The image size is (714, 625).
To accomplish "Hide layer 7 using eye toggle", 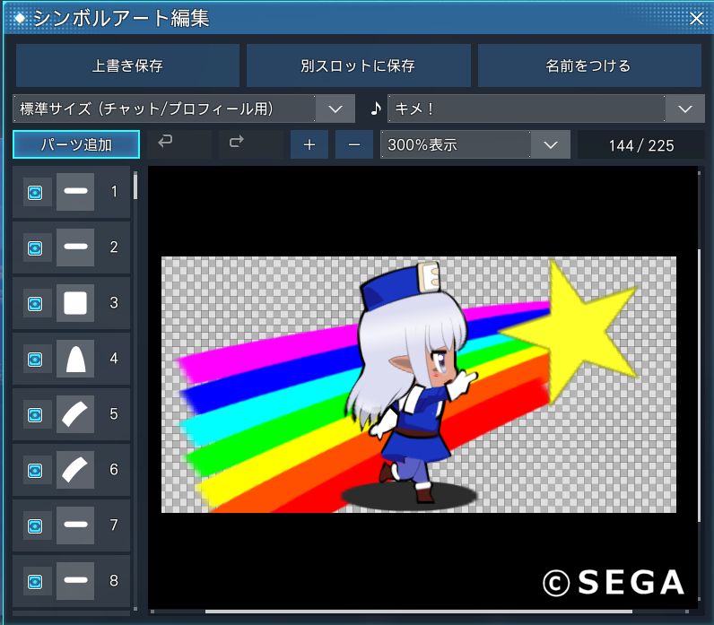I will pyautogui.click(x=35, y=526).
